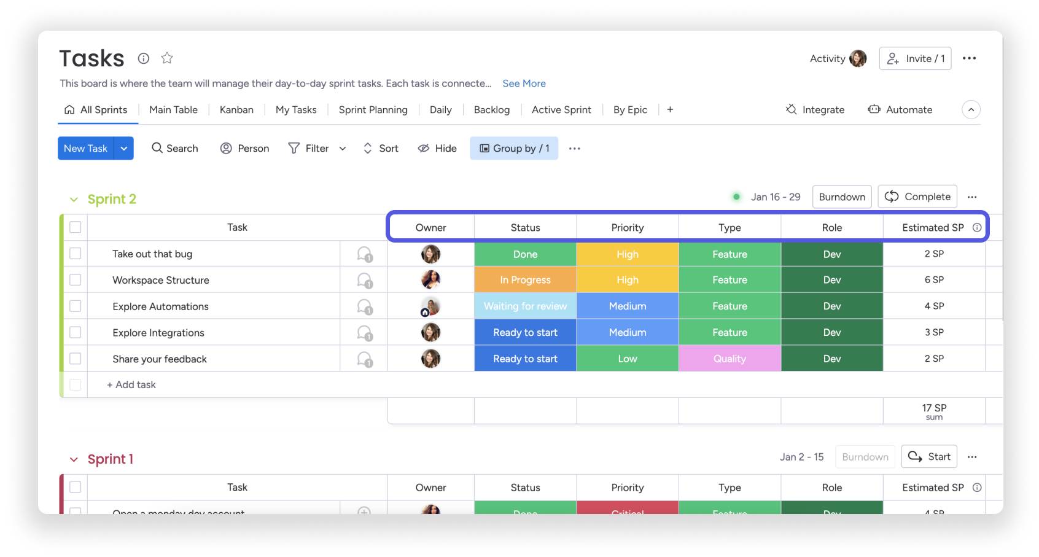This screenshot has width=1039, height=557.
Task: Open the conversation bubble on Take out that bug
Action: pyautogui.click(x=364, y=254)
